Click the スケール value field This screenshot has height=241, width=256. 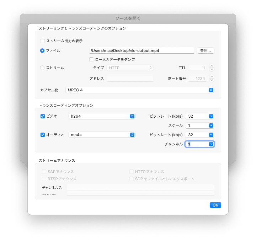tap(197, 125)
